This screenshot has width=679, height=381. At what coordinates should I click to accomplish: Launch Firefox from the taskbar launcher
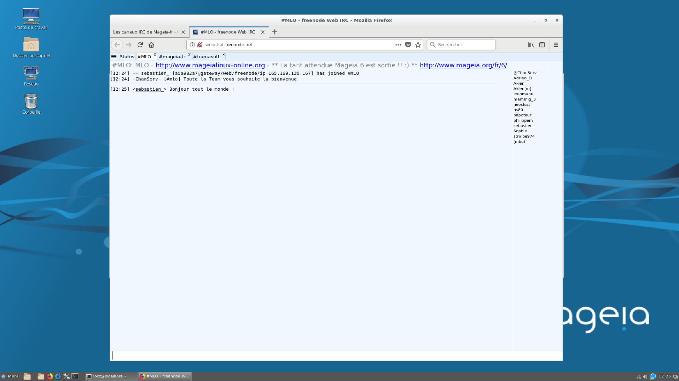(50, 376)
